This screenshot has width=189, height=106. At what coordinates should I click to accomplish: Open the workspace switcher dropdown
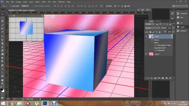pos(180,6)
